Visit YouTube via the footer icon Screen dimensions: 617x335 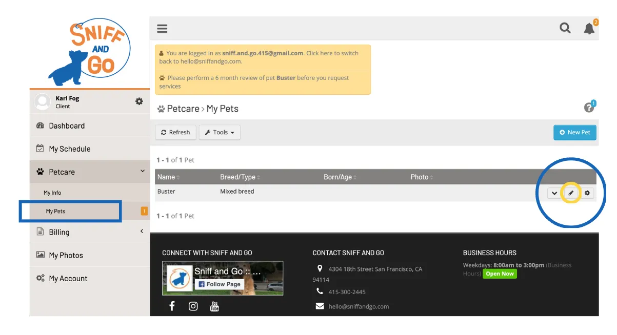point(214,306)
